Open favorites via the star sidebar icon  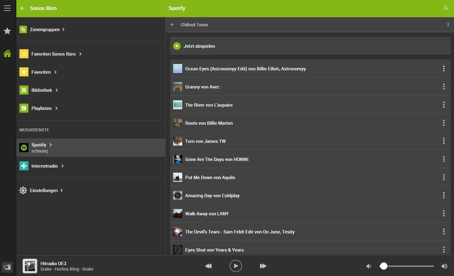pos(7,31)
